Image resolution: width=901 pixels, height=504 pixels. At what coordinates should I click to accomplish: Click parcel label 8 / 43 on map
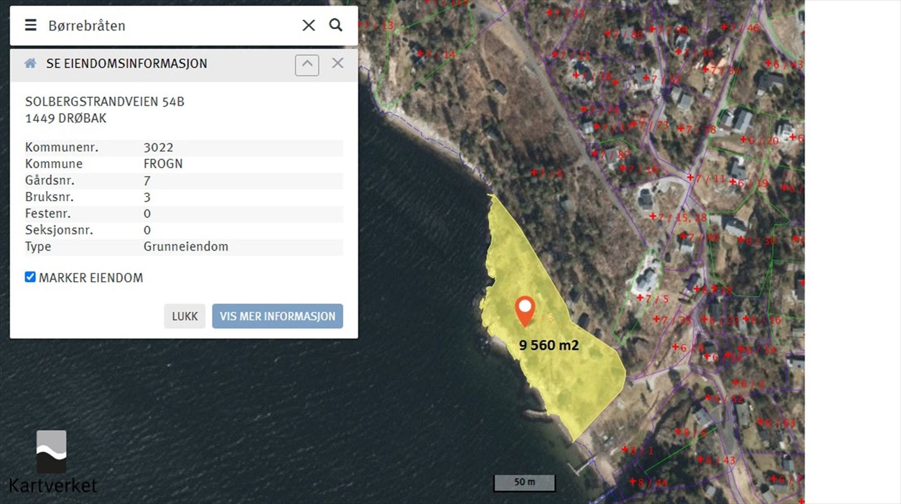[x=717, y=460]
